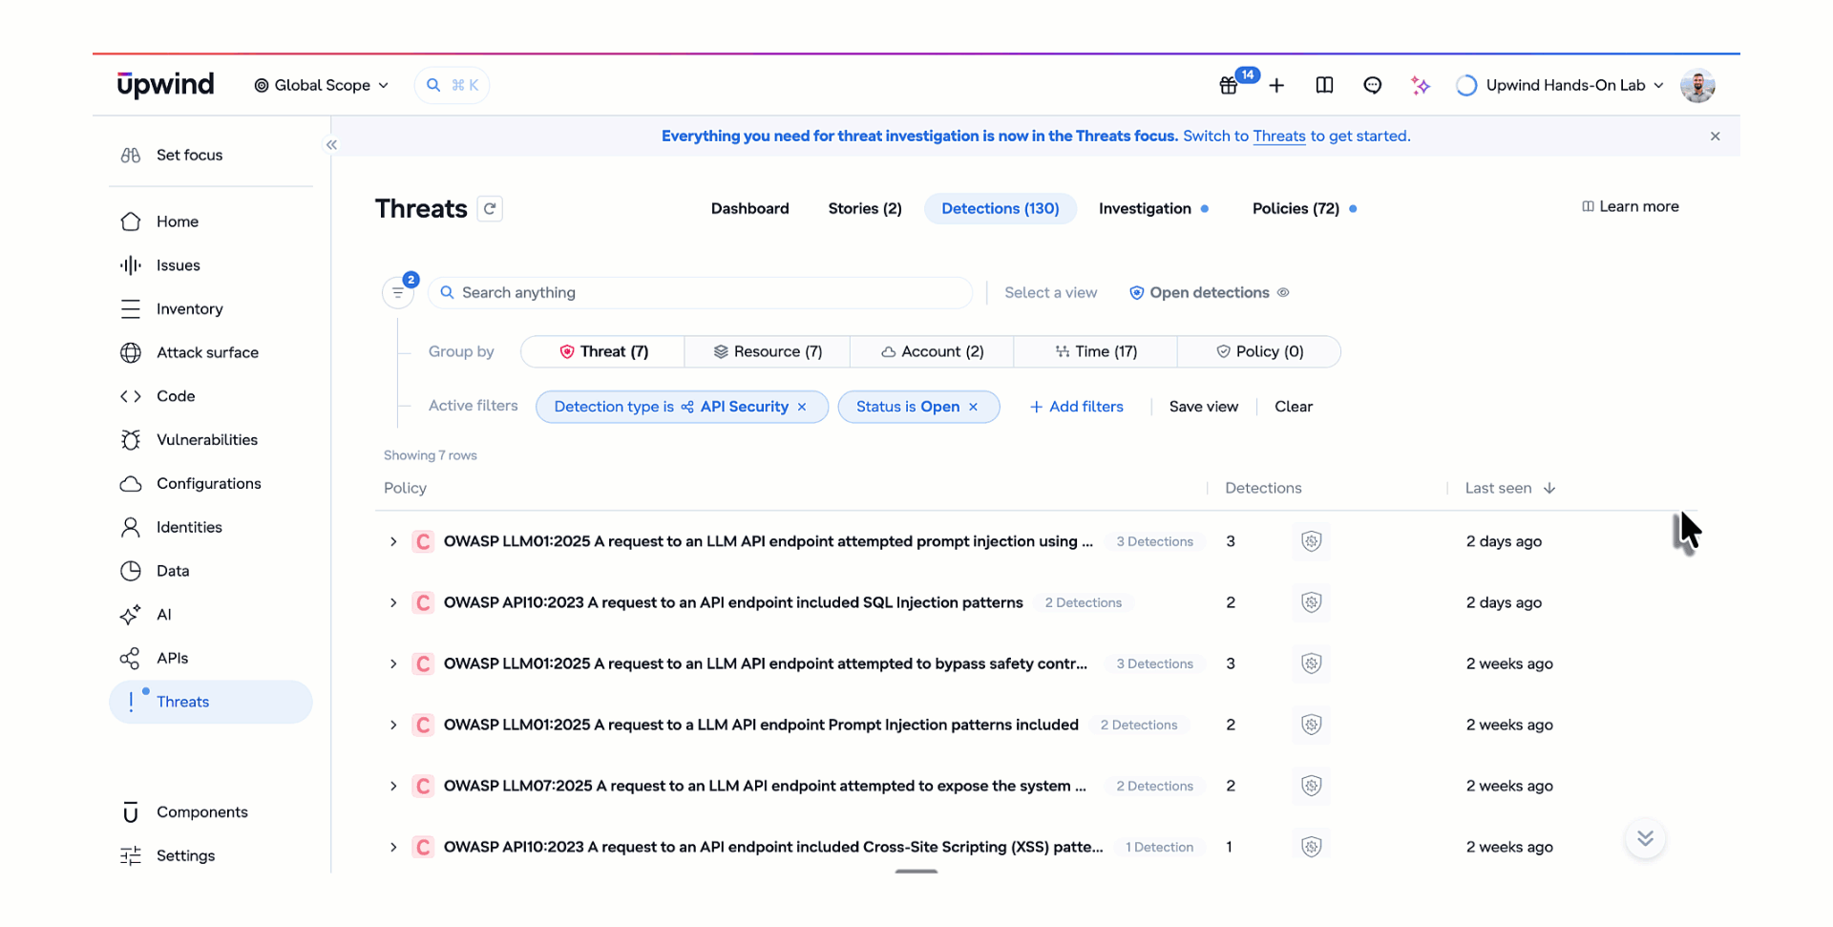Expand the LLM07:2025 expose the system row
The image size is (1833, 927).
click(x=393, y=786)
